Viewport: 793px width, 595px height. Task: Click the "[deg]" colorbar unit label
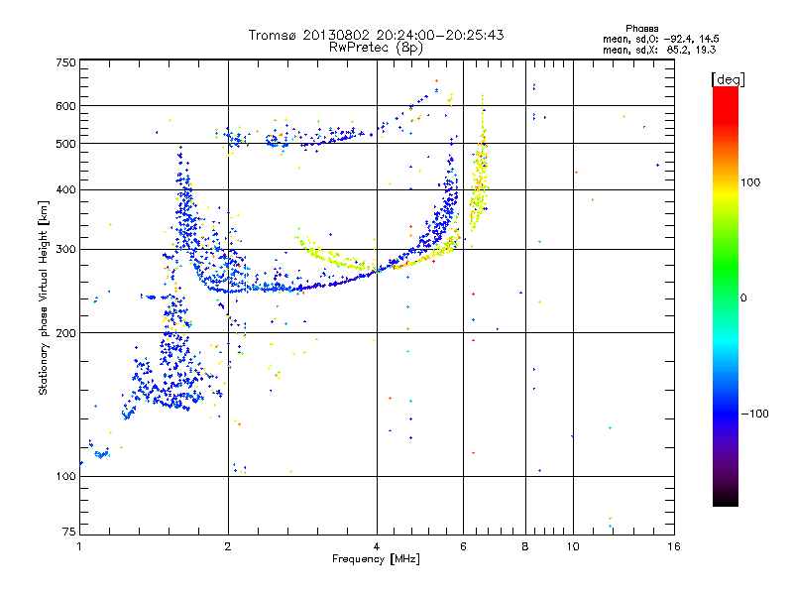coord(728,79)
